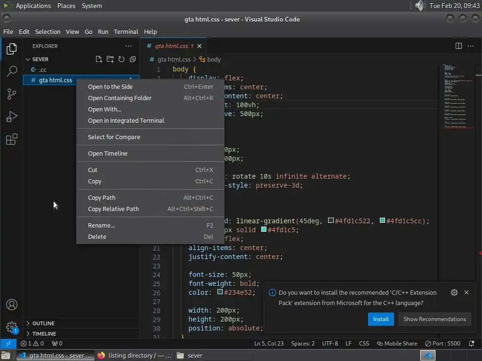Change language mode via CSS
Screen dimensions: 482x361
[x=364, y=344]
